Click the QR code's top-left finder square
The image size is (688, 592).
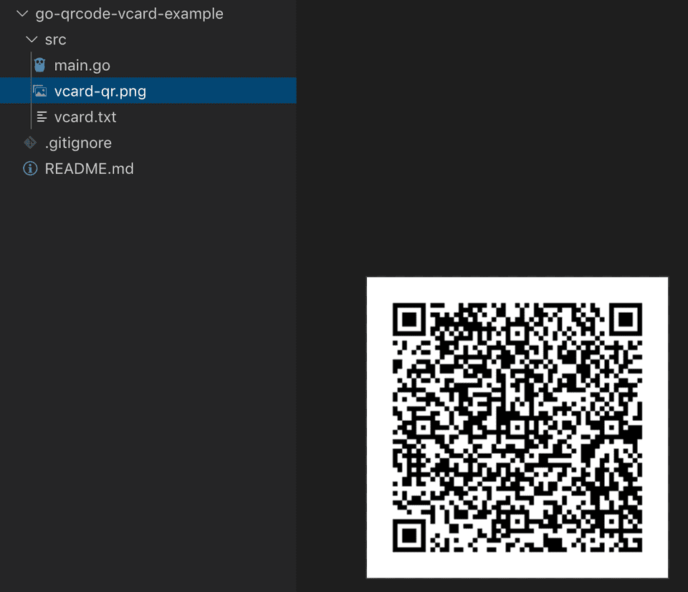tap(410, 319)
